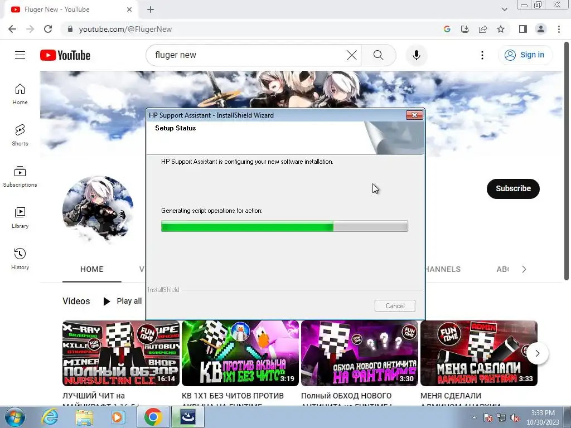Image resolution: width=571 pixels, height=428 pixels.
Task: Click the YouTube logo
Action: 65,55
